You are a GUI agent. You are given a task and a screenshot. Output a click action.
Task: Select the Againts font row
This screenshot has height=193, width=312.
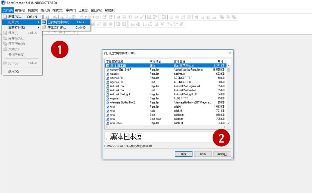[x=166, y=74]
